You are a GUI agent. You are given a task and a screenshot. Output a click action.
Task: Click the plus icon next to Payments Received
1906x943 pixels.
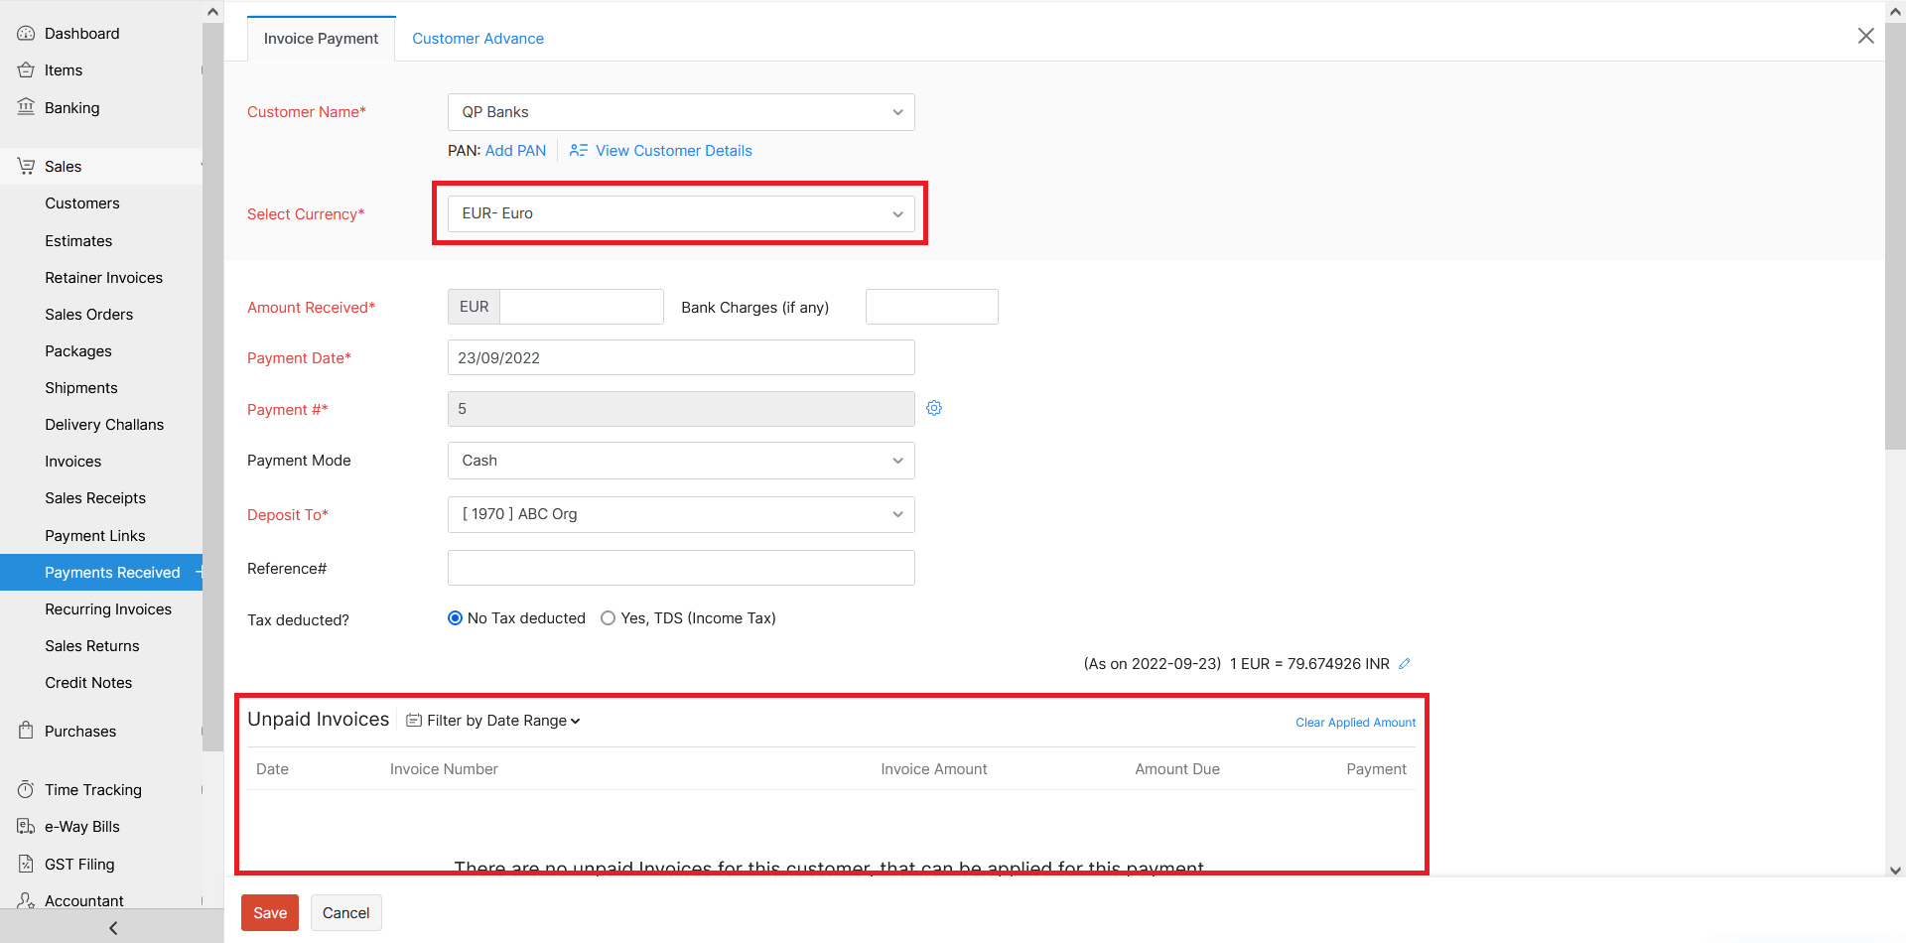tap(200, 572)
